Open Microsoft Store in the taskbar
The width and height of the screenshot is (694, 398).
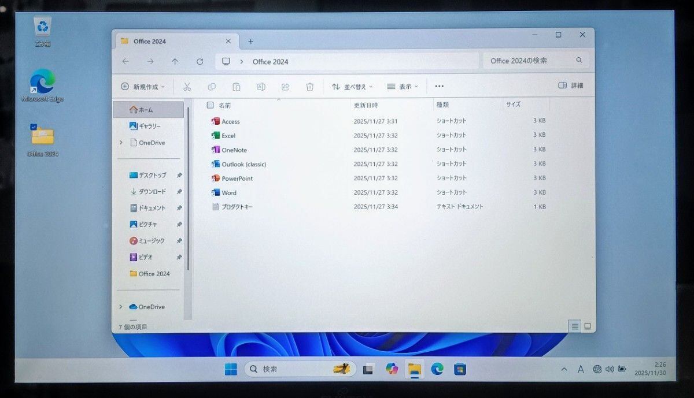tap(460, 369)
